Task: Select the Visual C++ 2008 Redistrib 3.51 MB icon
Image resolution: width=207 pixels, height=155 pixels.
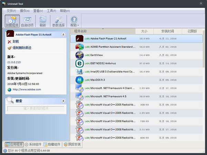Action: [x=79, y=130]
